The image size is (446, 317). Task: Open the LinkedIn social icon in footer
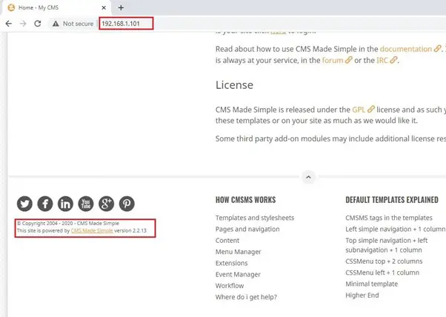(65, 204)
